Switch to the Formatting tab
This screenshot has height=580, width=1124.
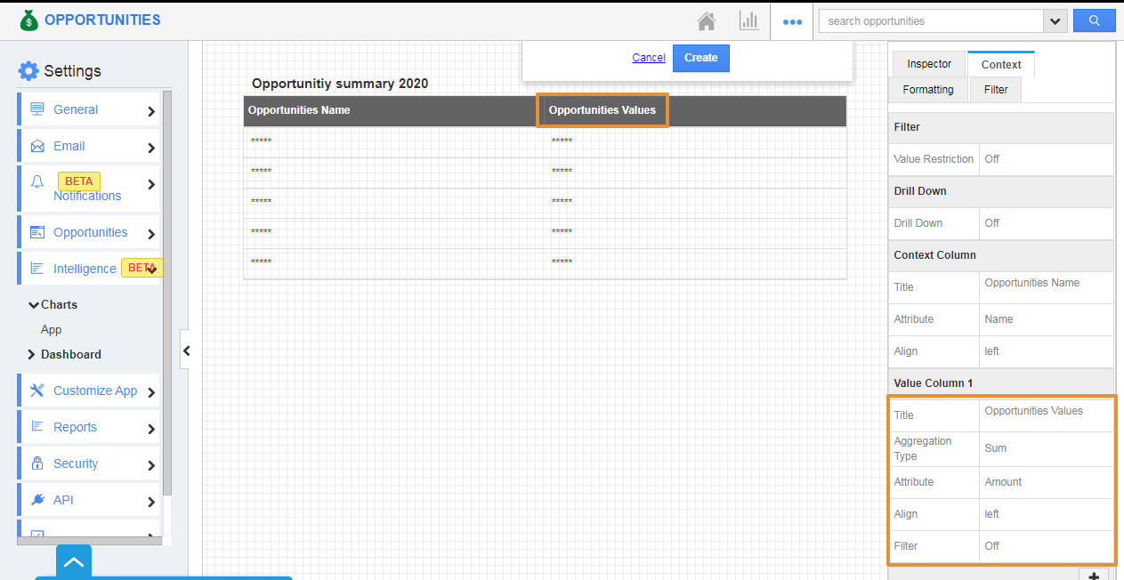coord(928,90)
